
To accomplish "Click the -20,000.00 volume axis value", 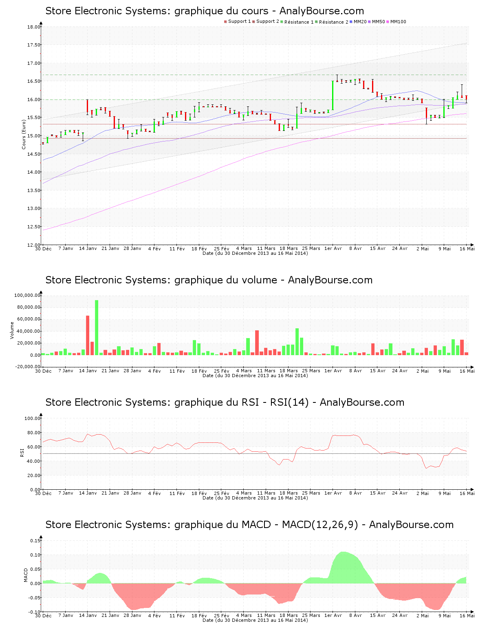I will pos(28,367).
